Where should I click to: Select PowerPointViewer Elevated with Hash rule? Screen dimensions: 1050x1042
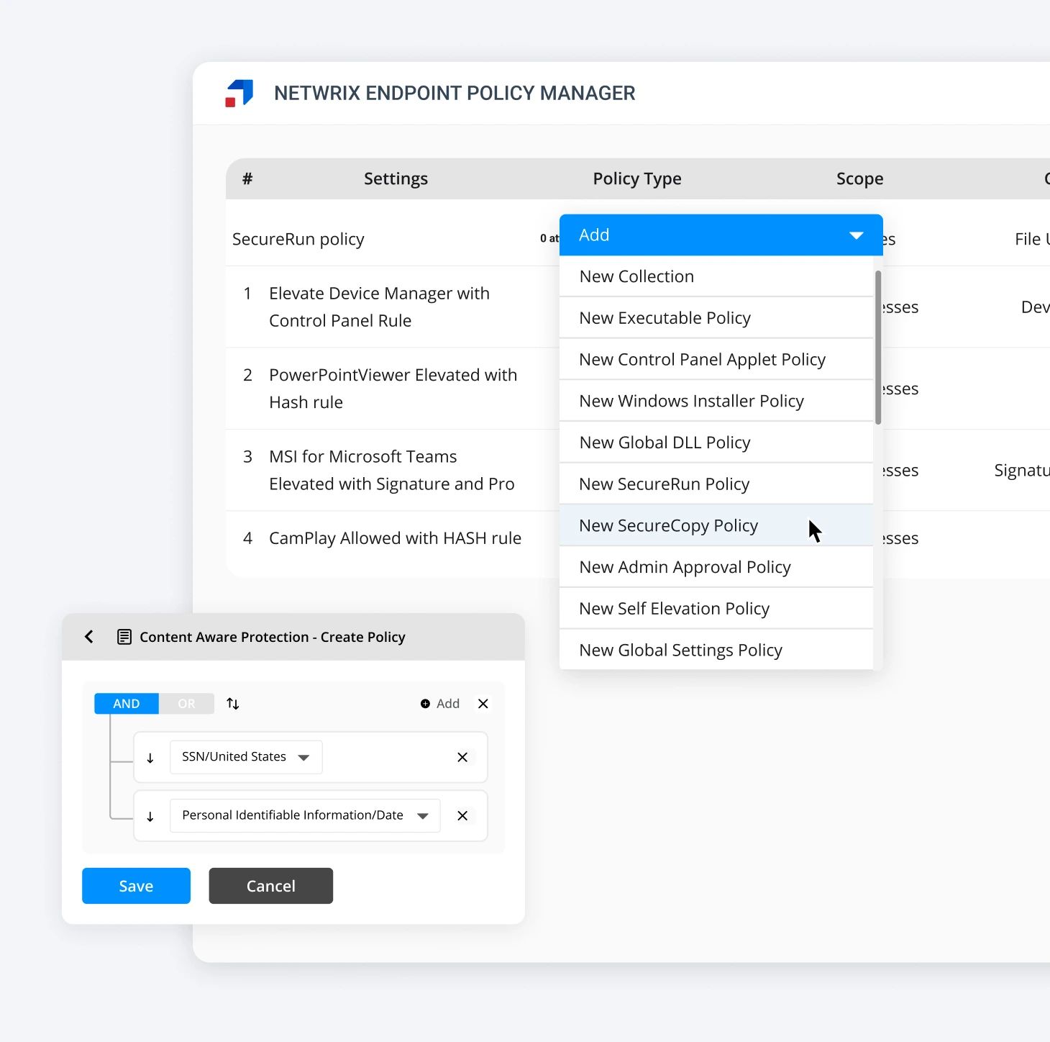click(x=393, y=389)
